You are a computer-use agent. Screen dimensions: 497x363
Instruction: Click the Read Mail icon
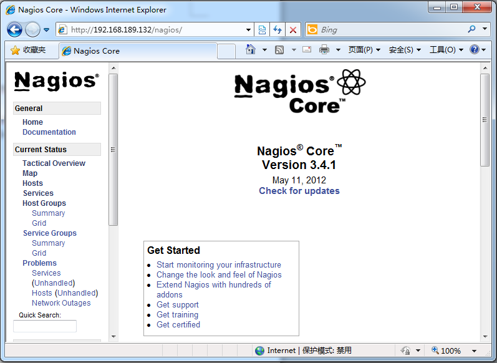(307, 49)
